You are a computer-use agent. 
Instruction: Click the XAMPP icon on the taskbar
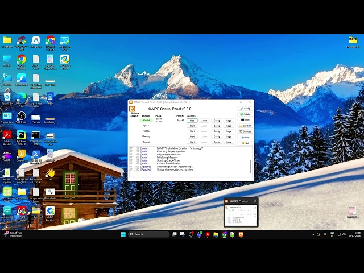[x=241, y=234]
